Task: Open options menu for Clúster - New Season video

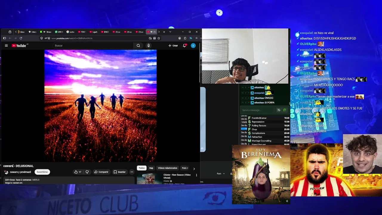Action: [196, 175]
